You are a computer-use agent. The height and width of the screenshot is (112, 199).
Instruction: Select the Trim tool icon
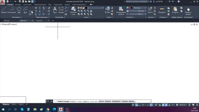44,8
